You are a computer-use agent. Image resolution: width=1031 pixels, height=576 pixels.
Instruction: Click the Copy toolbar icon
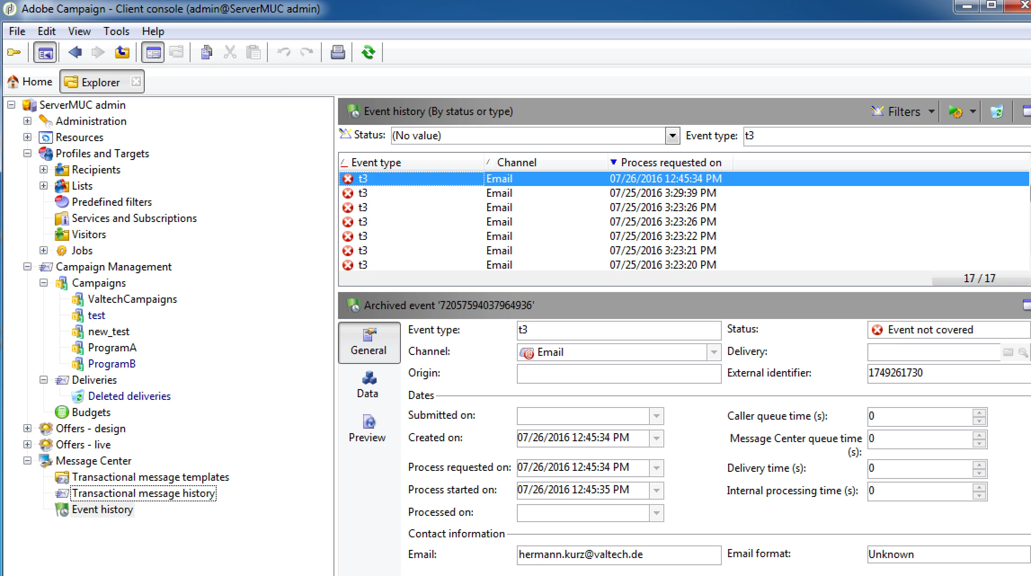206,52
